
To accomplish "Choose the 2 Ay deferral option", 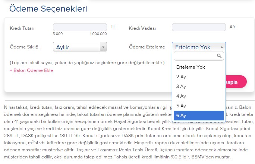I will pyautogui.click(x=181, y=77).
